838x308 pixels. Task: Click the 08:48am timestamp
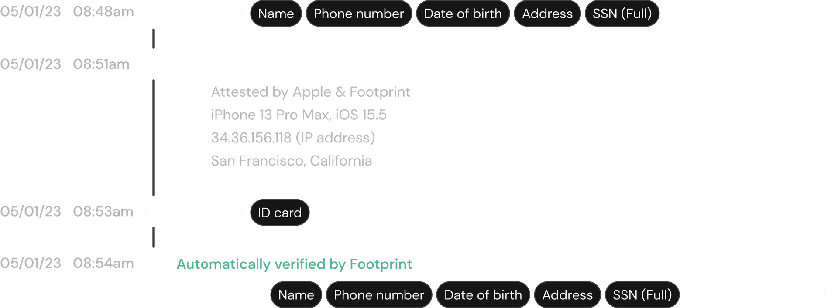[x=103, y=12]
